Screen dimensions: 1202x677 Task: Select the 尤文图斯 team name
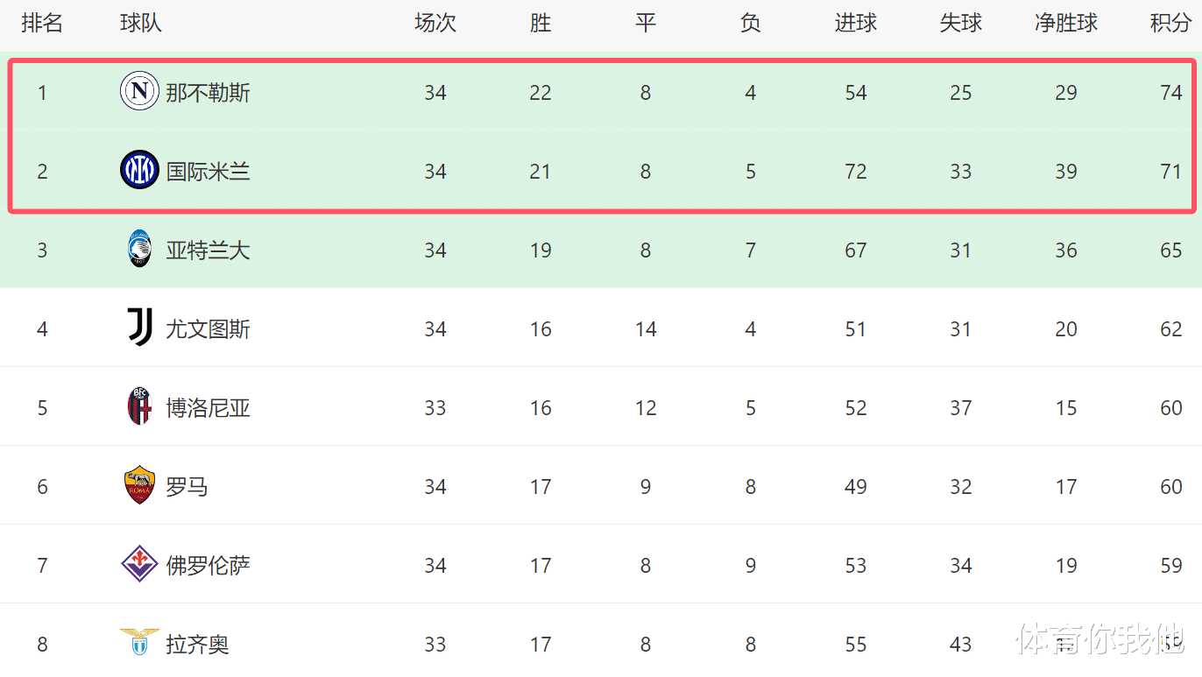coord(209,329)
